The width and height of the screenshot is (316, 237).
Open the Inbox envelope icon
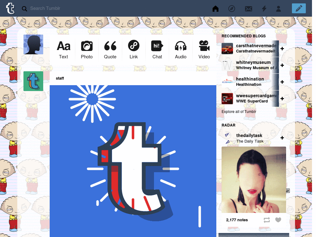point(248,9)
